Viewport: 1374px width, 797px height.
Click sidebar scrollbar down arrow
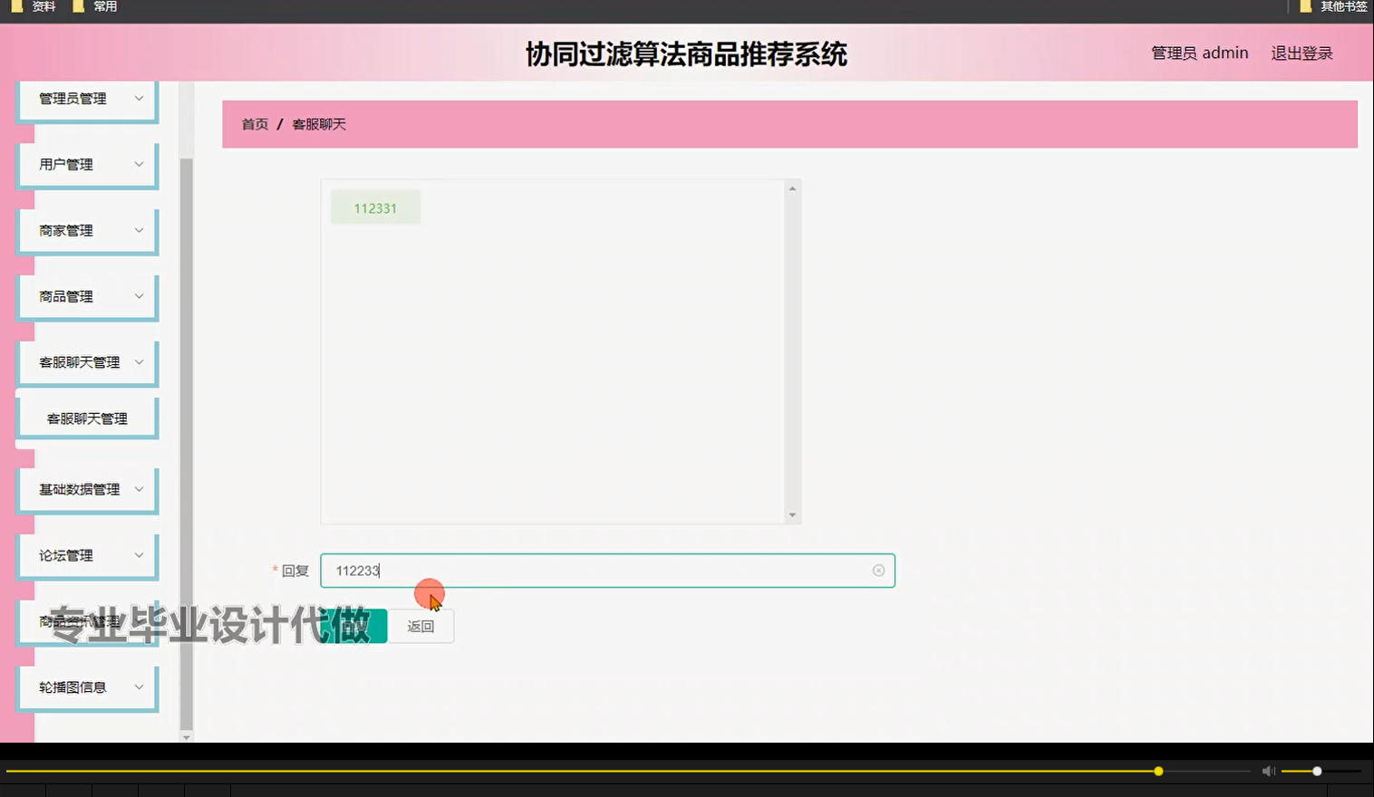click(x=186, y=737)
